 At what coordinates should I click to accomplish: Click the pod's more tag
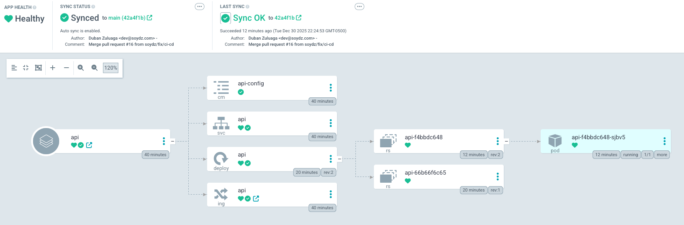coord(662,155)
